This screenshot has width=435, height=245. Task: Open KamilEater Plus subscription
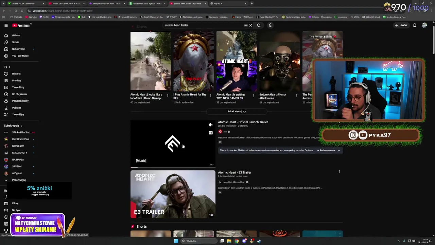(20, 139)
